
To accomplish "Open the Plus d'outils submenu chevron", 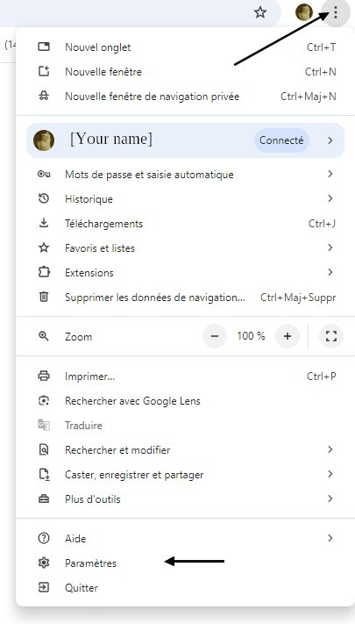I will [330, 498].
